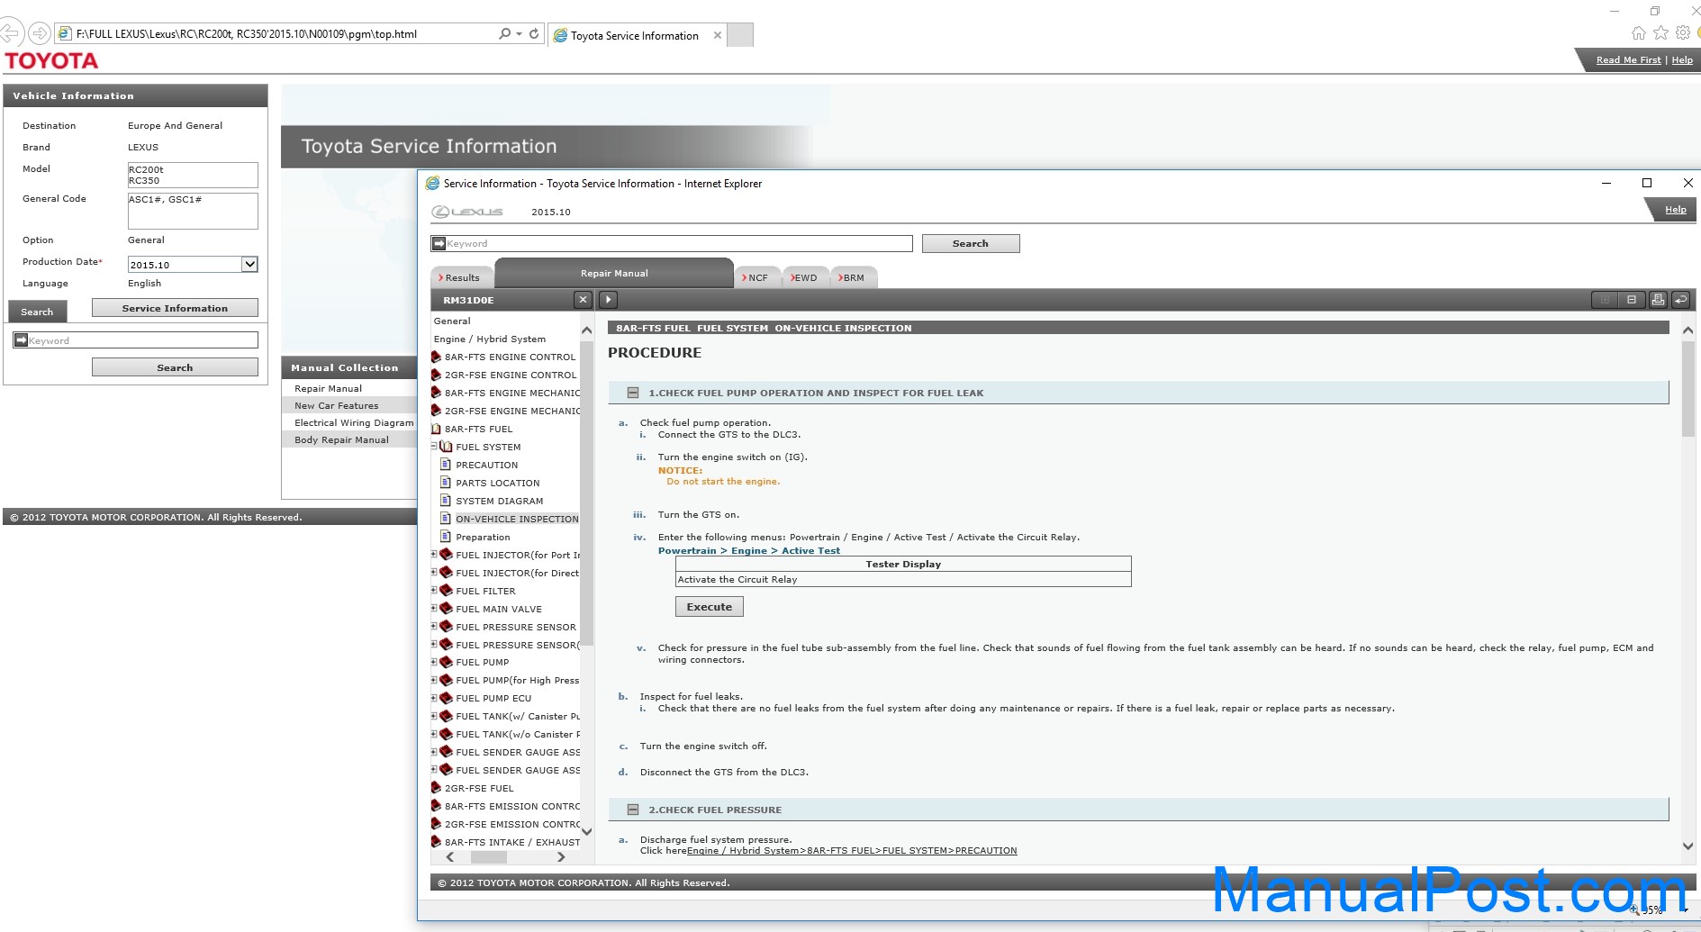Click the return arrow icon in toolbar
The width and height of the screenshot is (1701, 932).
1680,300
